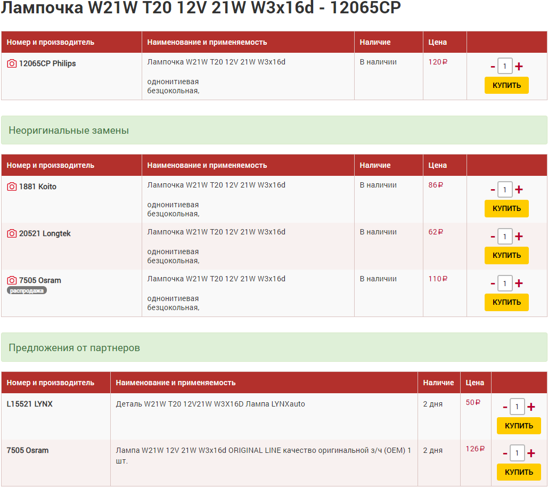Open the L15521 LYNX product link

30,404
